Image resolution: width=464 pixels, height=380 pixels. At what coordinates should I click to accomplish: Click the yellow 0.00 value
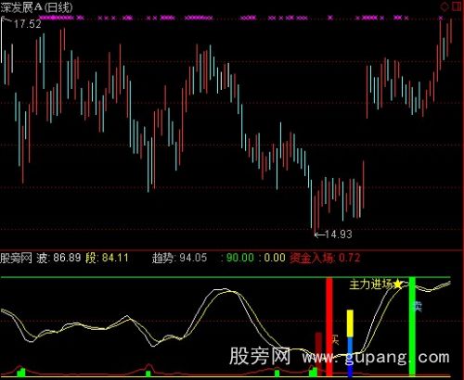click(275, 258)
